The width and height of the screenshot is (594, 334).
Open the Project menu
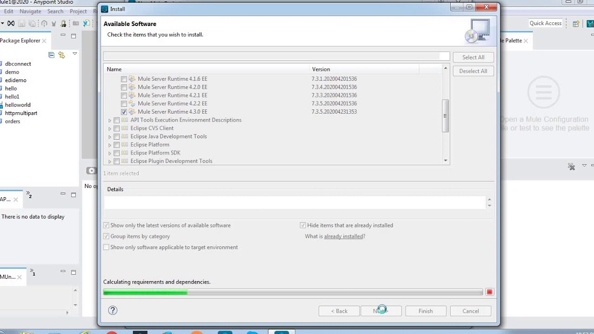click(78, 11)
